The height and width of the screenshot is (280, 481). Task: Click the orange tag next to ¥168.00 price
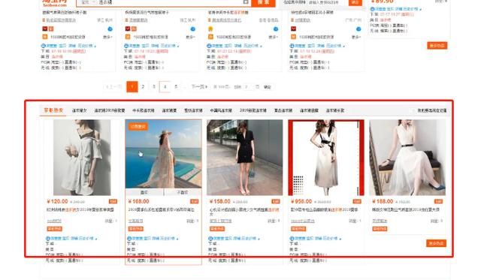(194, 201)
